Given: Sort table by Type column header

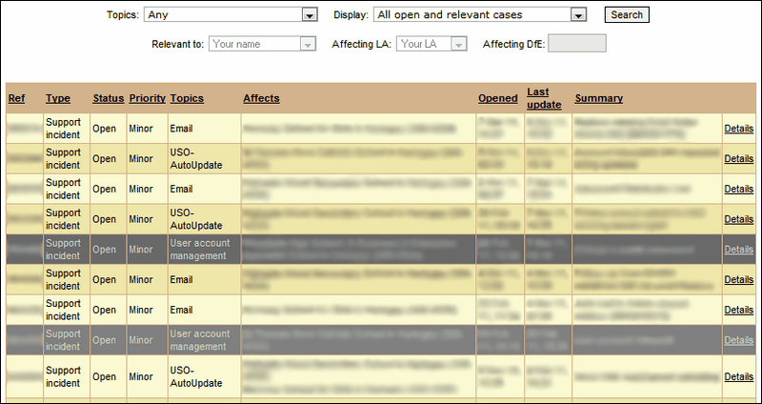Looking at the screenshot, I should coord(58,98).
